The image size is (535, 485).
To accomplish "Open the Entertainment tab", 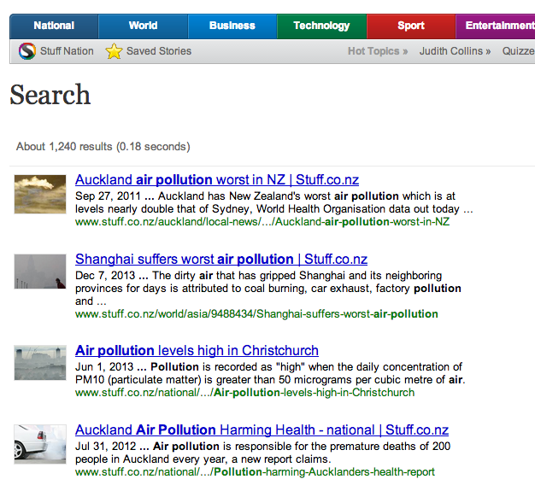I will 498,26.
